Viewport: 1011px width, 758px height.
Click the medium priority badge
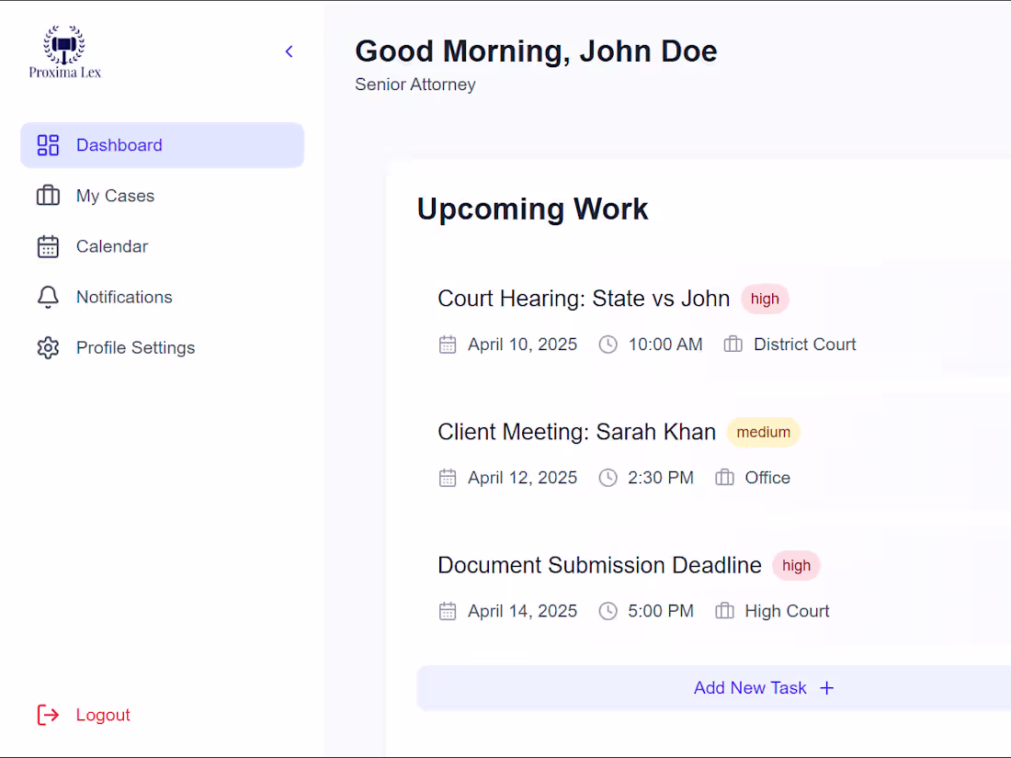pos(764,433)
